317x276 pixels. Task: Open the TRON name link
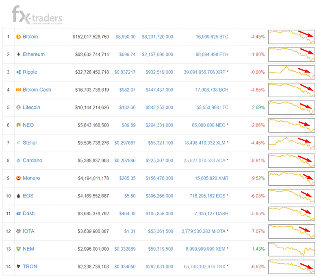pos(30,267)
